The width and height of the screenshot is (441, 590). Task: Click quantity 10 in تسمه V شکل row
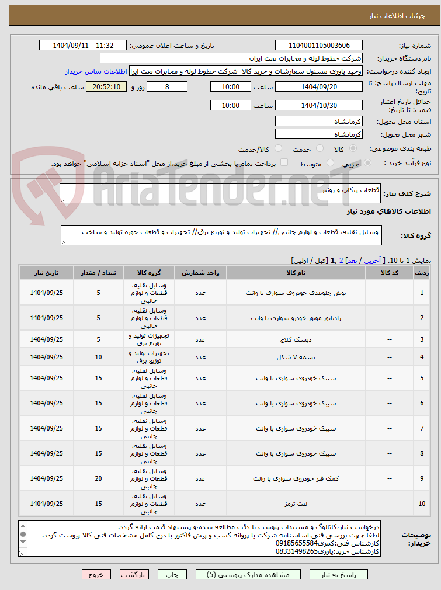click(x=98, y=357)
